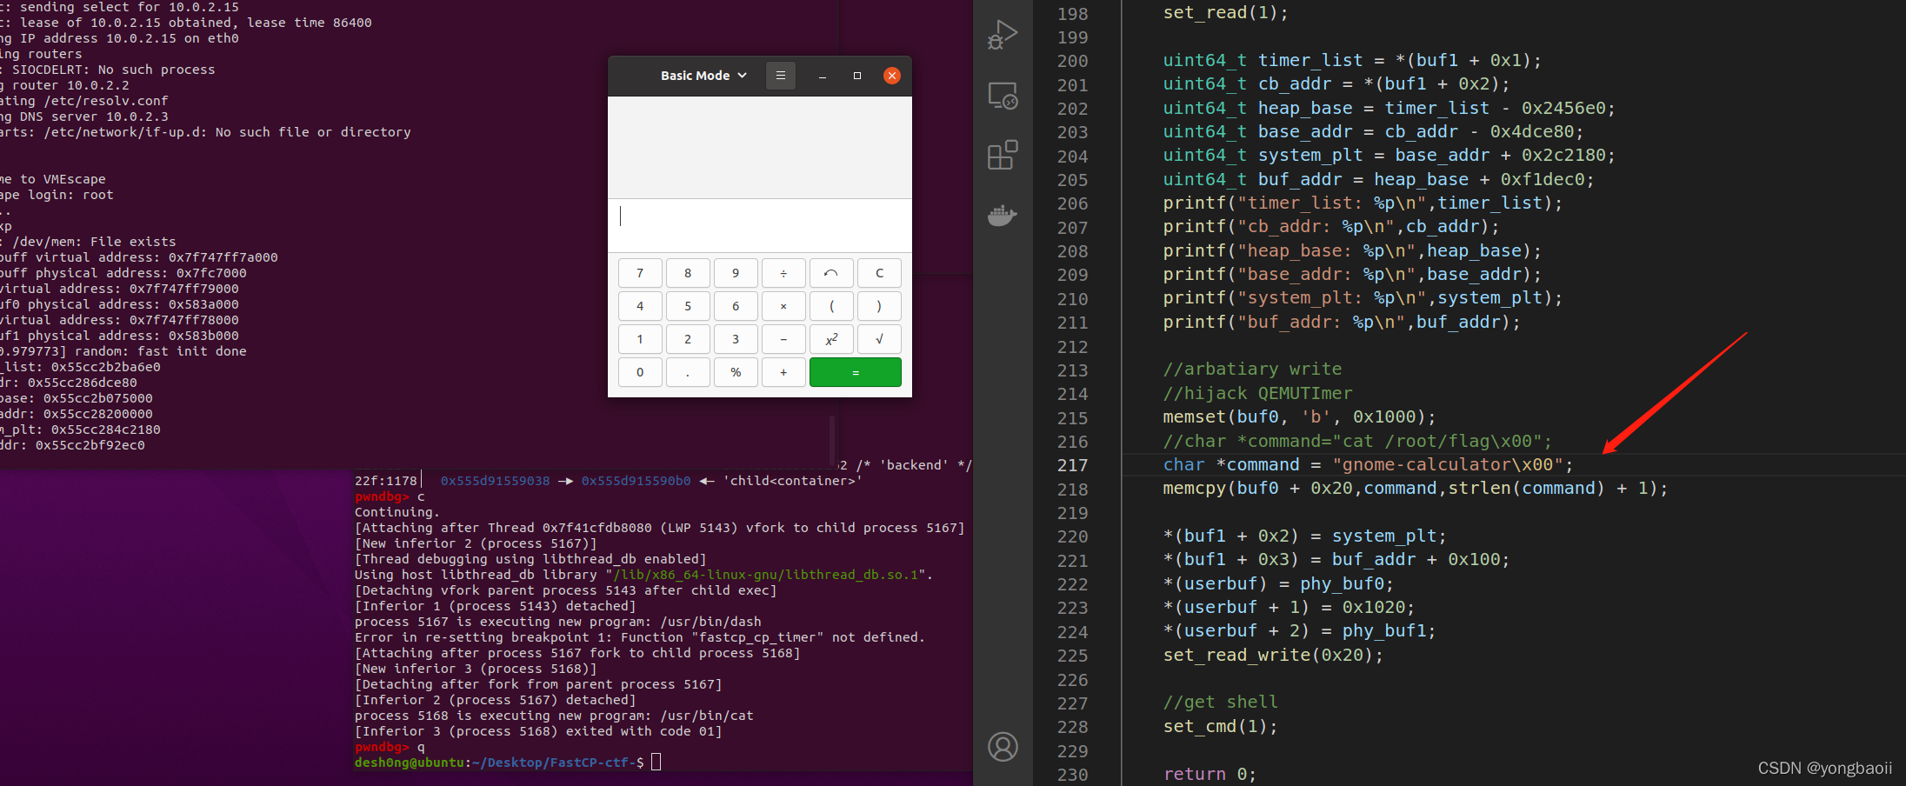Minimize the calculator window
Screen dimensions: 1906x786
pos(822,76)
